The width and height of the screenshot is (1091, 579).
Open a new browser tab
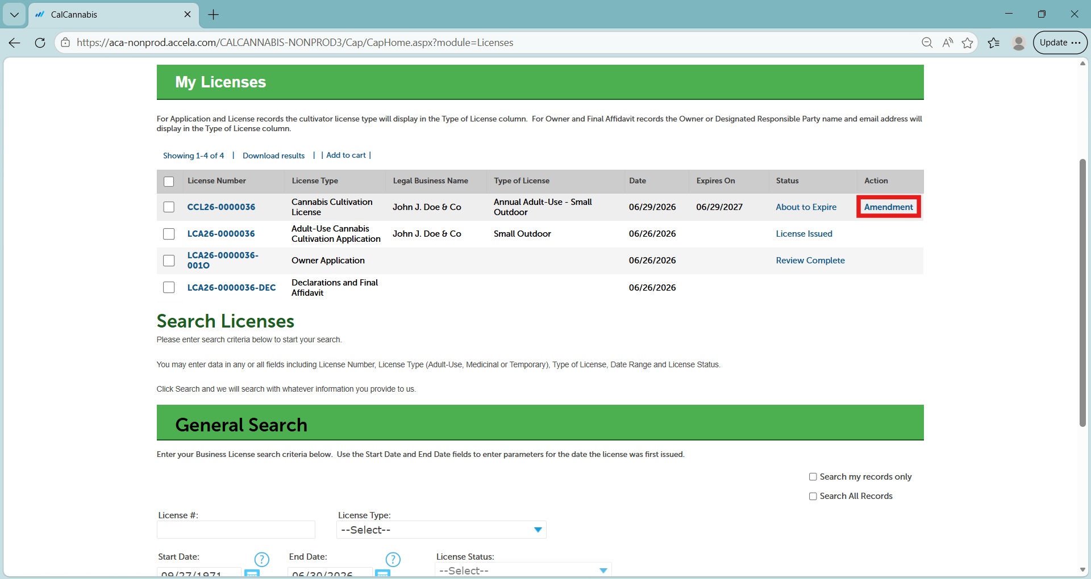[x=214, y=15]
